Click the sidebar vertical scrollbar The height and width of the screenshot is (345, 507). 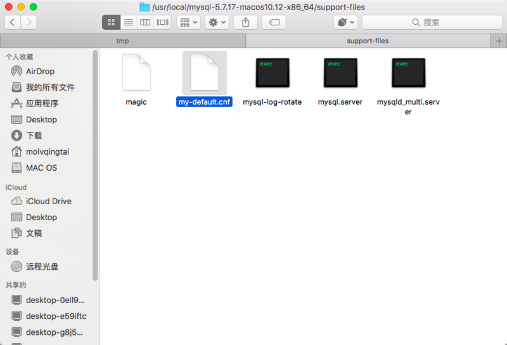coord(95,165)
